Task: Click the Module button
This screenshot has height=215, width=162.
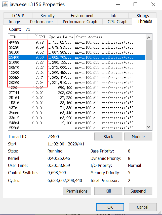Action: [x=138, y=136]
